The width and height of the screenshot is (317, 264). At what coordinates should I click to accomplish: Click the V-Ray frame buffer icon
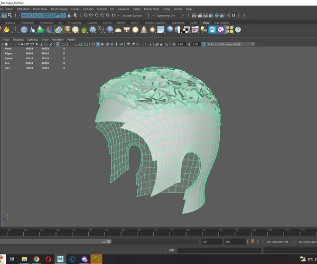point(195,30)
